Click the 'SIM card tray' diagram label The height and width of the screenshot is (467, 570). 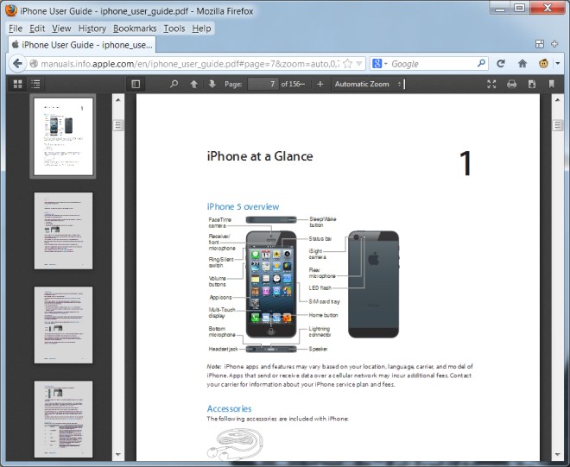click(x=324, y=301)
